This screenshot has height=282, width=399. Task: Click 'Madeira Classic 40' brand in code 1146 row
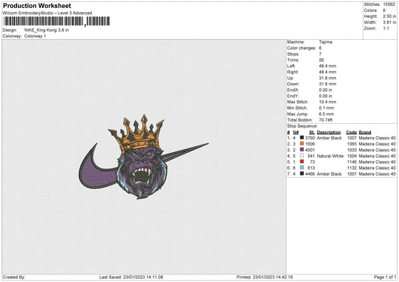[377, 162]
